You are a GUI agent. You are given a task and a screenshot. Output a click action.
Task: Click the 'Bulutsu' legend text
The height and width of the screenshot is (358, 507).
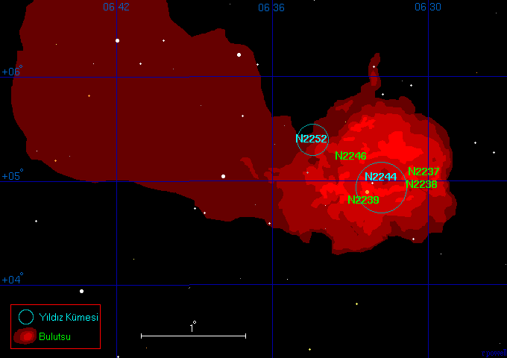click(54, 337)
